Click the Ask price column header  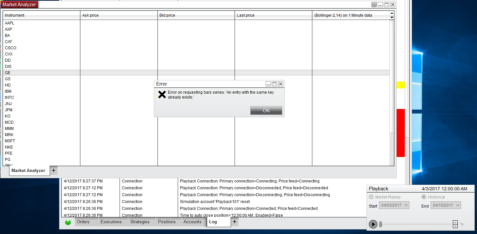119,15
